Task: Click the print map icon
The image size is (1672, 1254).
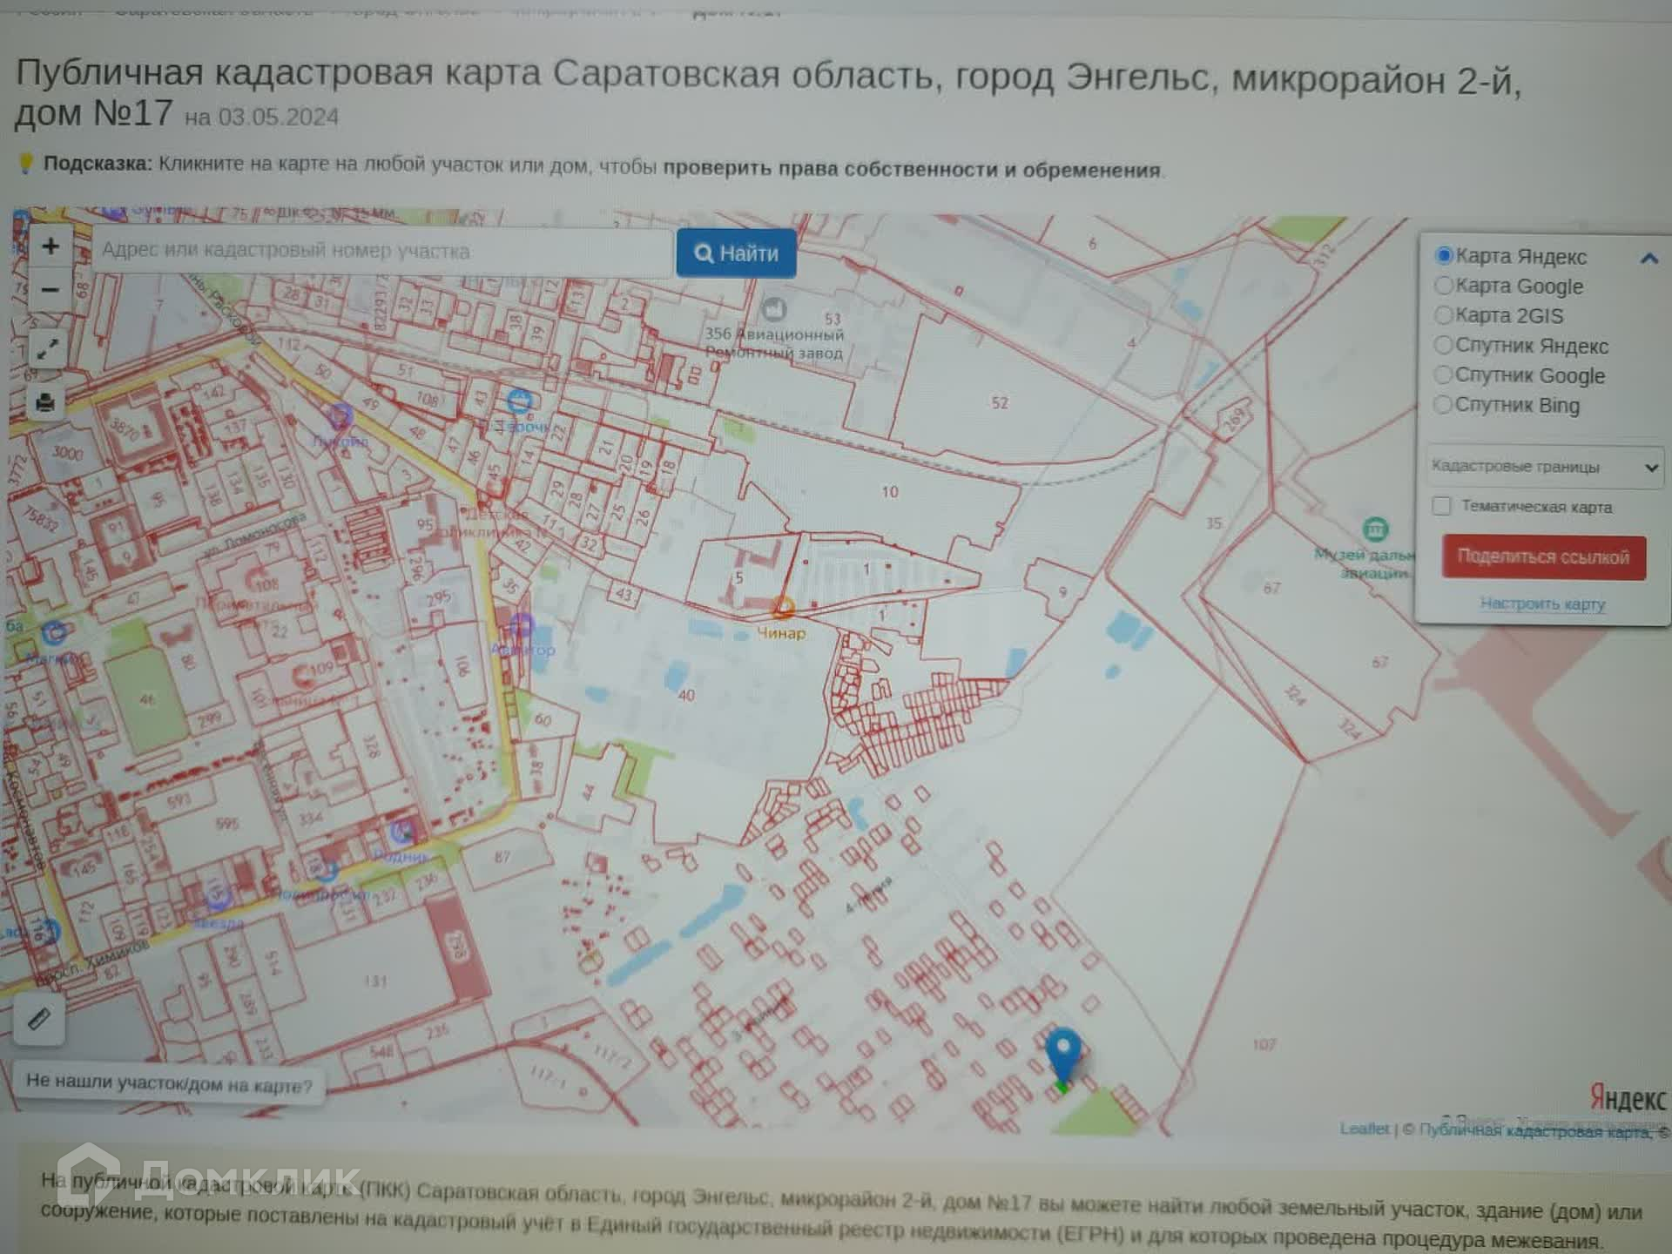Action: [x=46, y=402]
